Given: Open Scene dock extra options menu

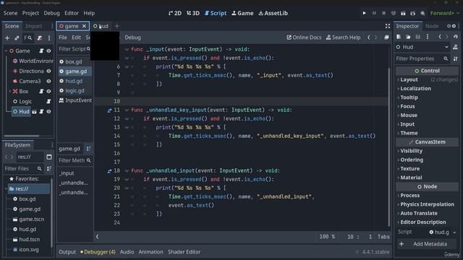Looking at the screenshot, I should [x=49, y=38].
